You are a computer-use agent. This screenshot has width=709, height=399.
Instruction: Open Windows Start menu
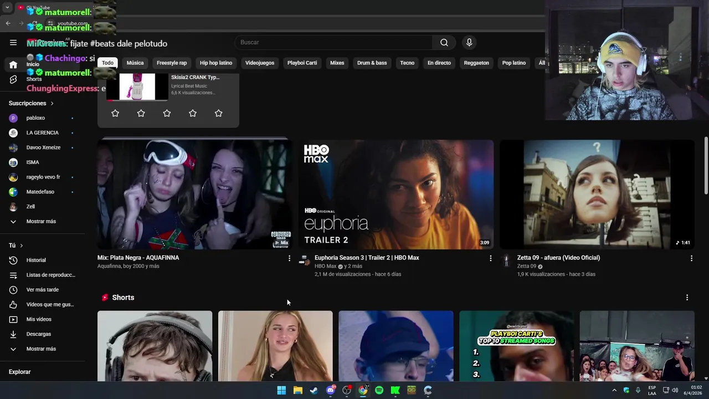click(281, 390)
